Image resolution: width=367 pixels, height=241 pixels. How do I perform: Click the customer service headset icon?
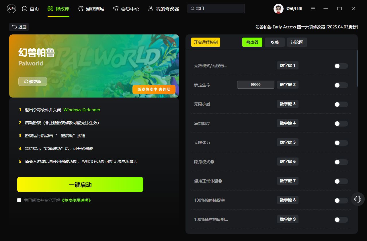(x=358, y=199)
